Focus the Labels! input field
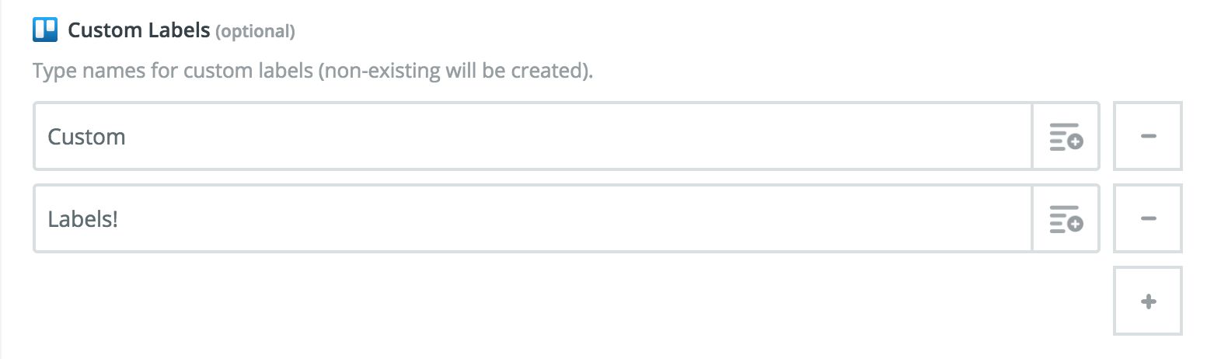Image resolution: width=1214 pixels, height=359 pixels. 533,219
